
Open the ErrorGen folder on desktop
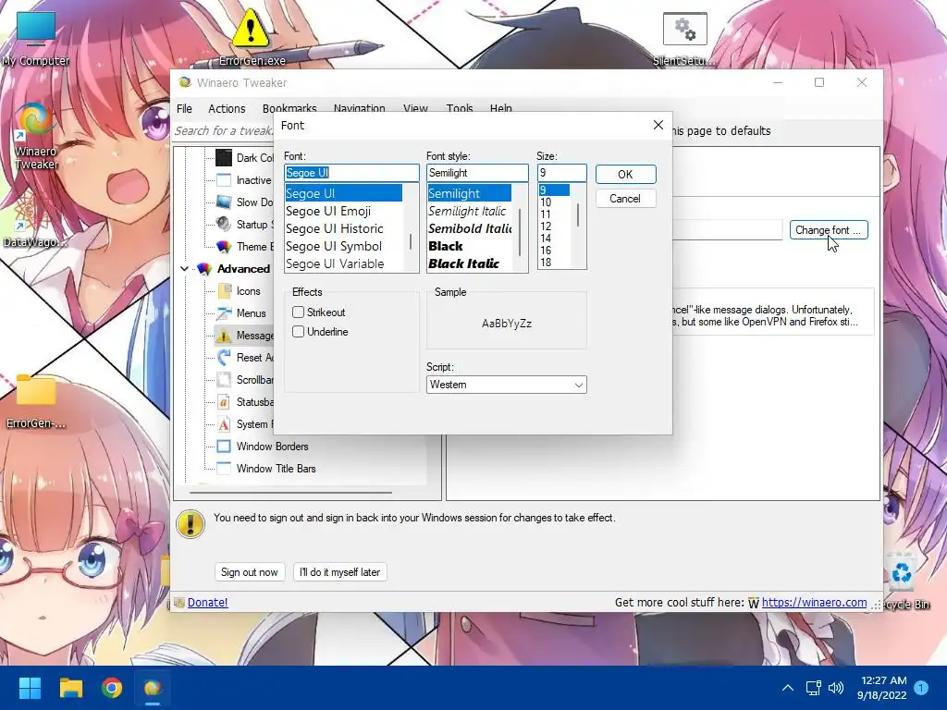pos(36,400)
